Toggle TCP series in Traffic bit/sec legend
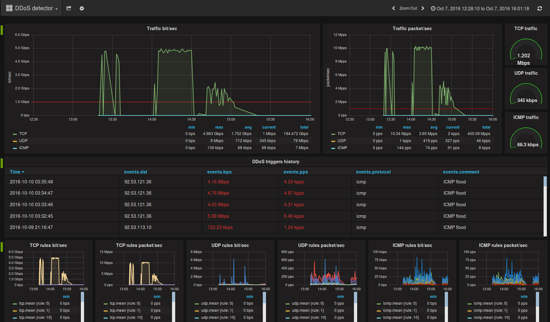This screenshot has height=322, width=550. (x=23, y=134)
